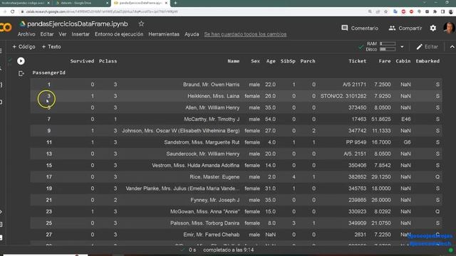Viewport: 456px width, 256px height.
Task: Click PassengerId 25 row index
Action: 49,223
